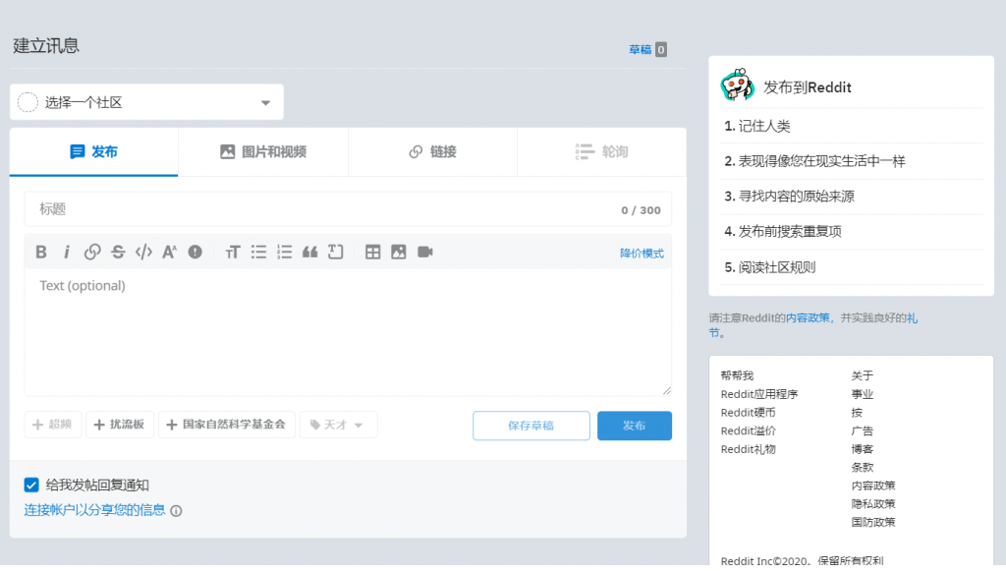Image resolution: width=1006 pixels, height=571 pixels.
Task: Open the Reddit溢价 footer link
Action: (x=748, y=431)
